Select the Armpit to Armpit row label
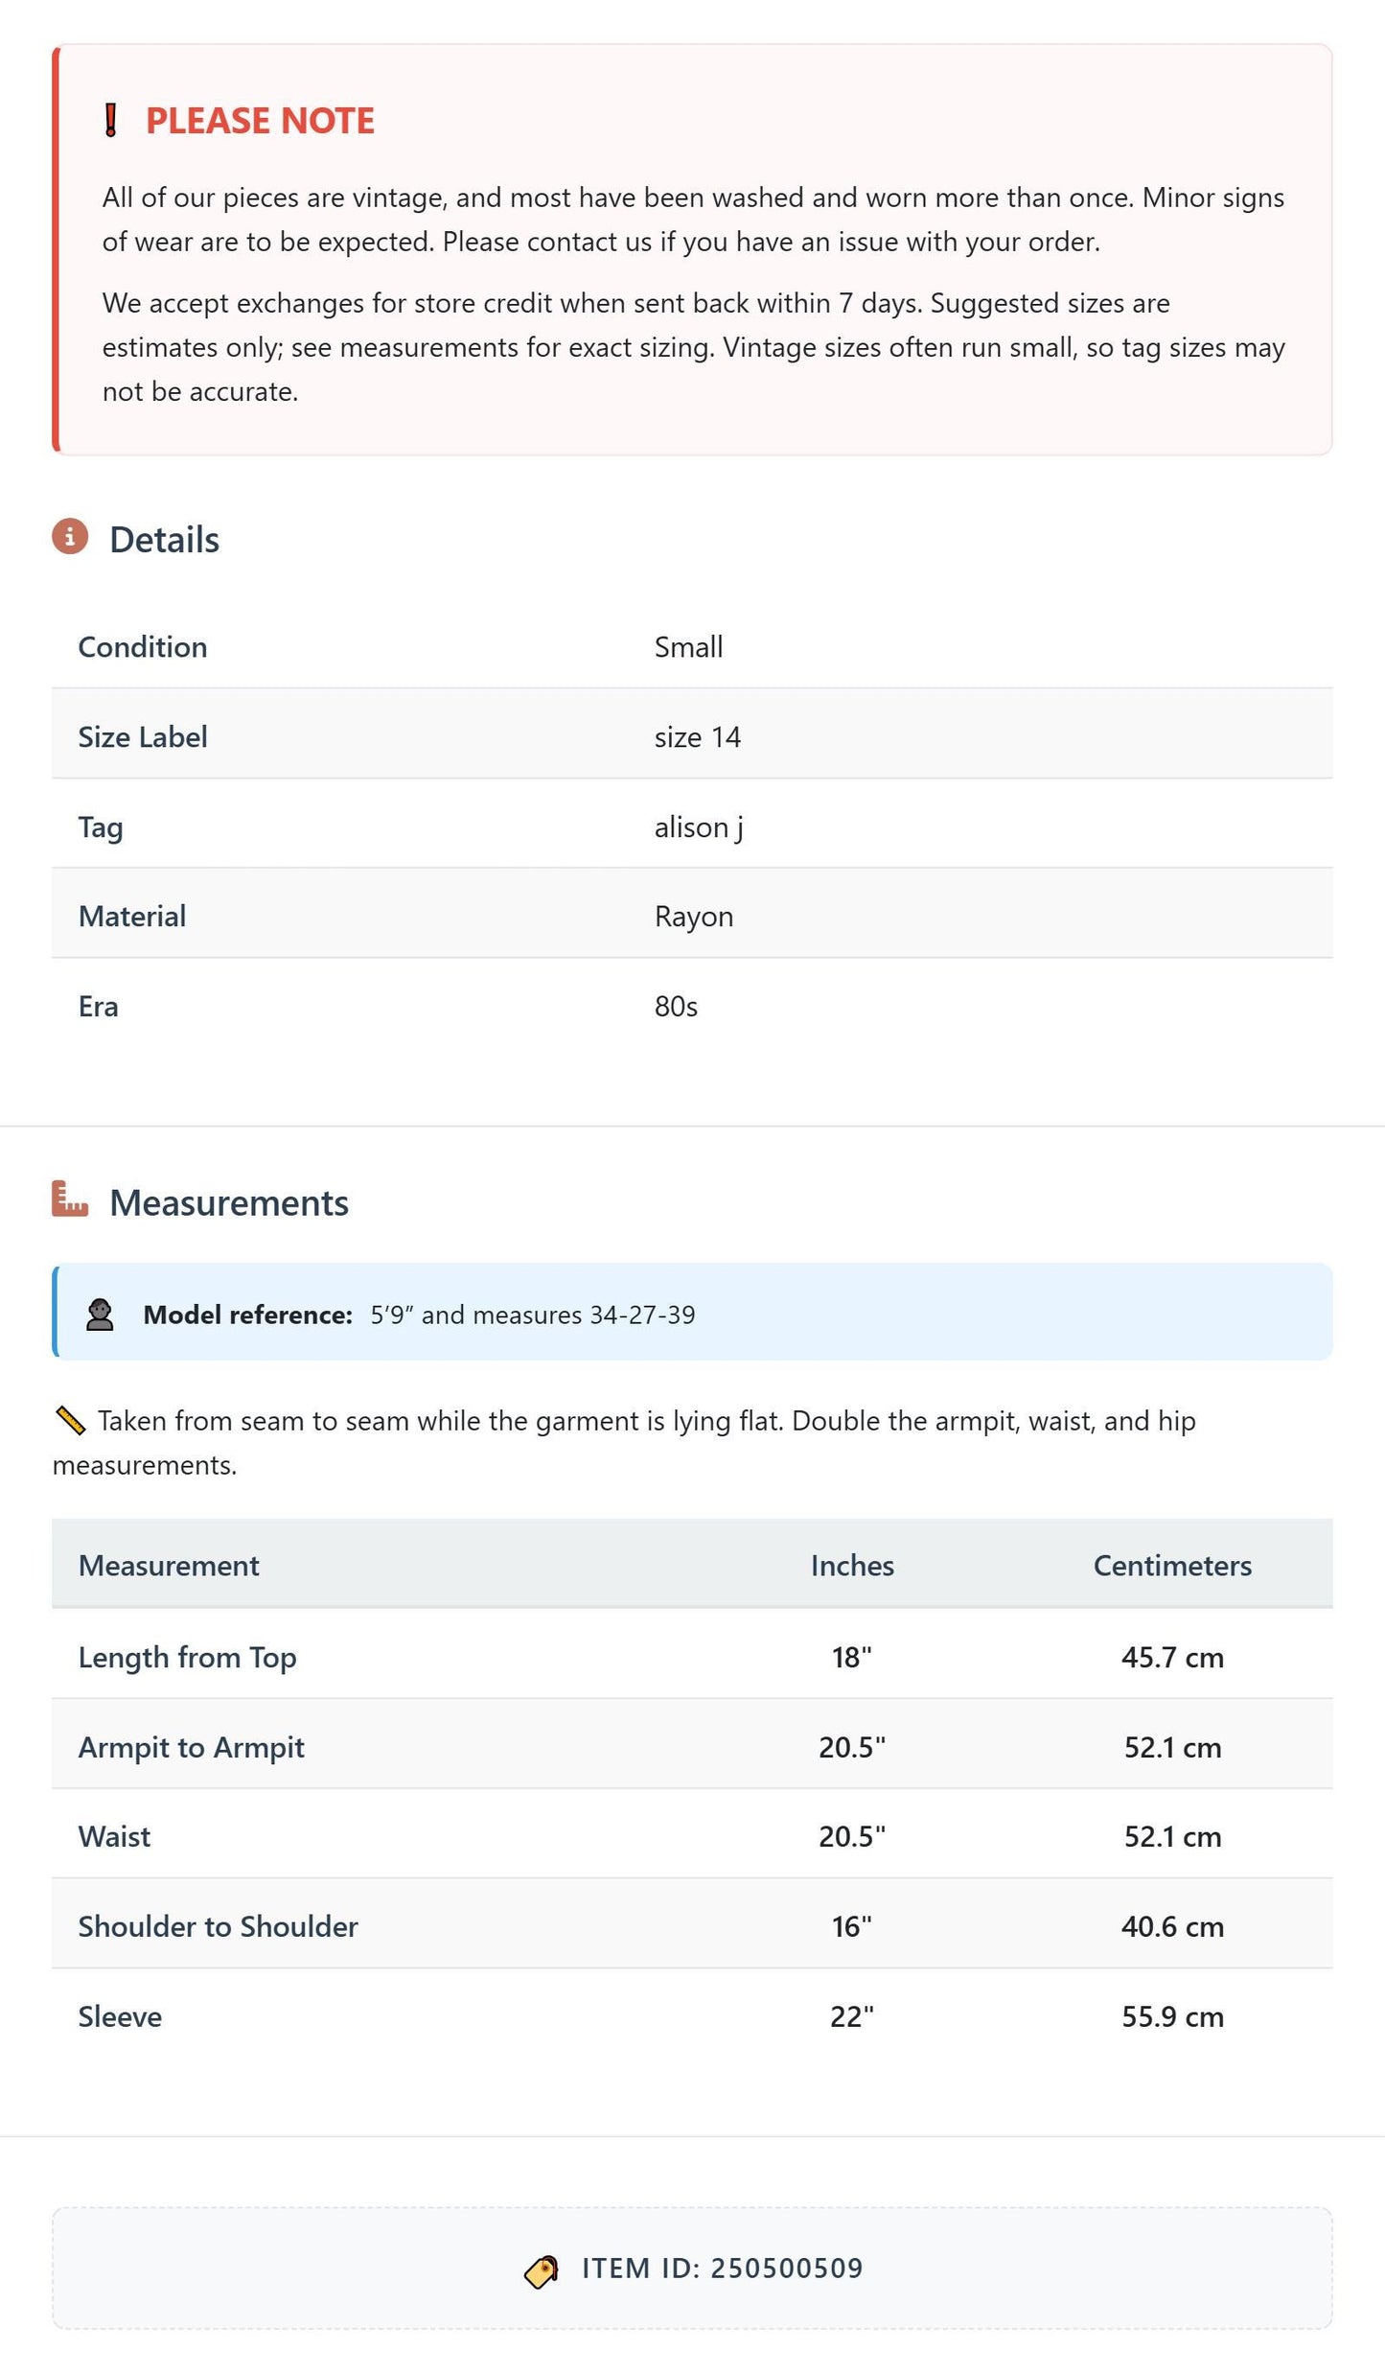Viewport: 1385px width, 2374px height. (192, 1748)
